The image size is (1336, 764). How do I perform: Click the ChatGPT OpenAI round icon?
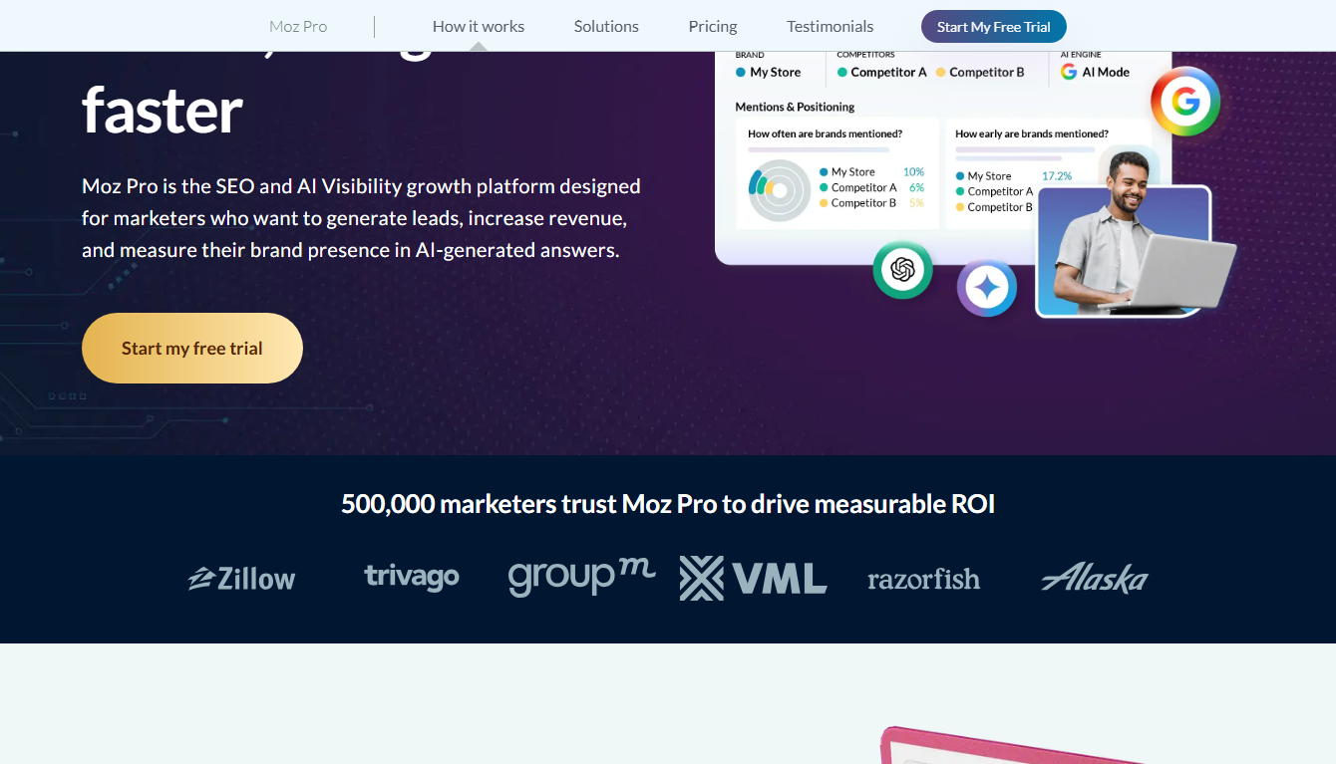pyautogui.click(x=902, y=269)
